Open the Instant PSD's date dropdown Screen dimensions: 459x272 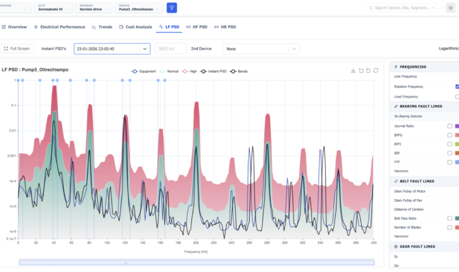tap(112, 49)
